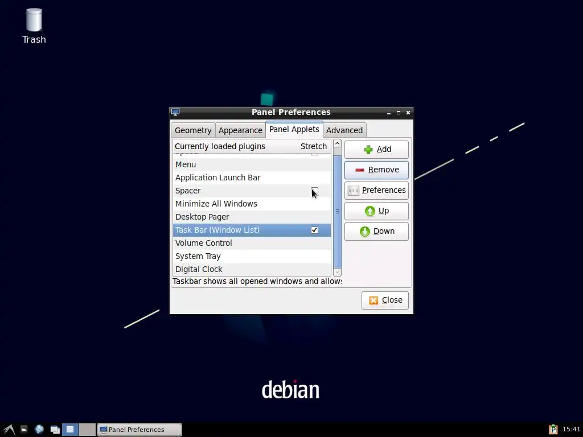The image size is (583, 437).
Task: Toggle Stretch checkbox for Task Bar
Action: tap(314, 230)
